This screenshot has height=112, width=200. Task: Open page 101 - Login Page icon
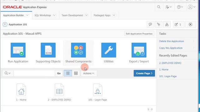pos(97,90)
